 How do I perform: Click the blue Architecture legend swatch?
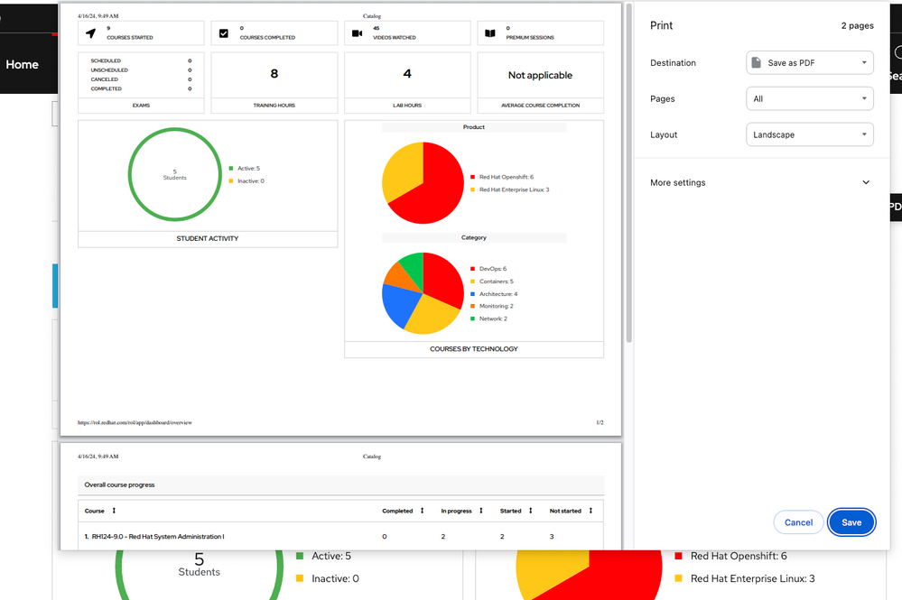[x=473, y=294]
